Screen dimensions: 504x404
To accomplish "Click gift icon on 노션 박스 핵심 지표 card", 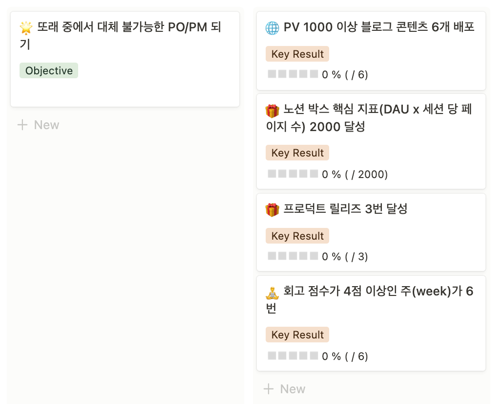I will (x=272, y=111).
